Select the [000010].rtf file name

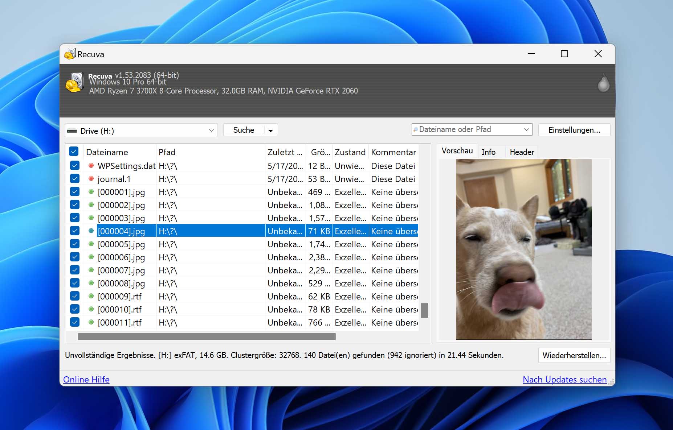[x=119, y=310]
